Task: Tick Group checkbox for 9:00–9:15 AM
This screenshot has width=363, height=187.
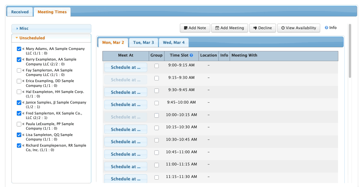Action: point(157,66)
